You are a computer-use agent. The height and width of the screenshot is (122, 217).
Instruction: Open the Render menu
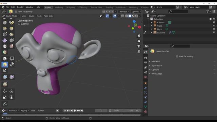tap(20, 7)
